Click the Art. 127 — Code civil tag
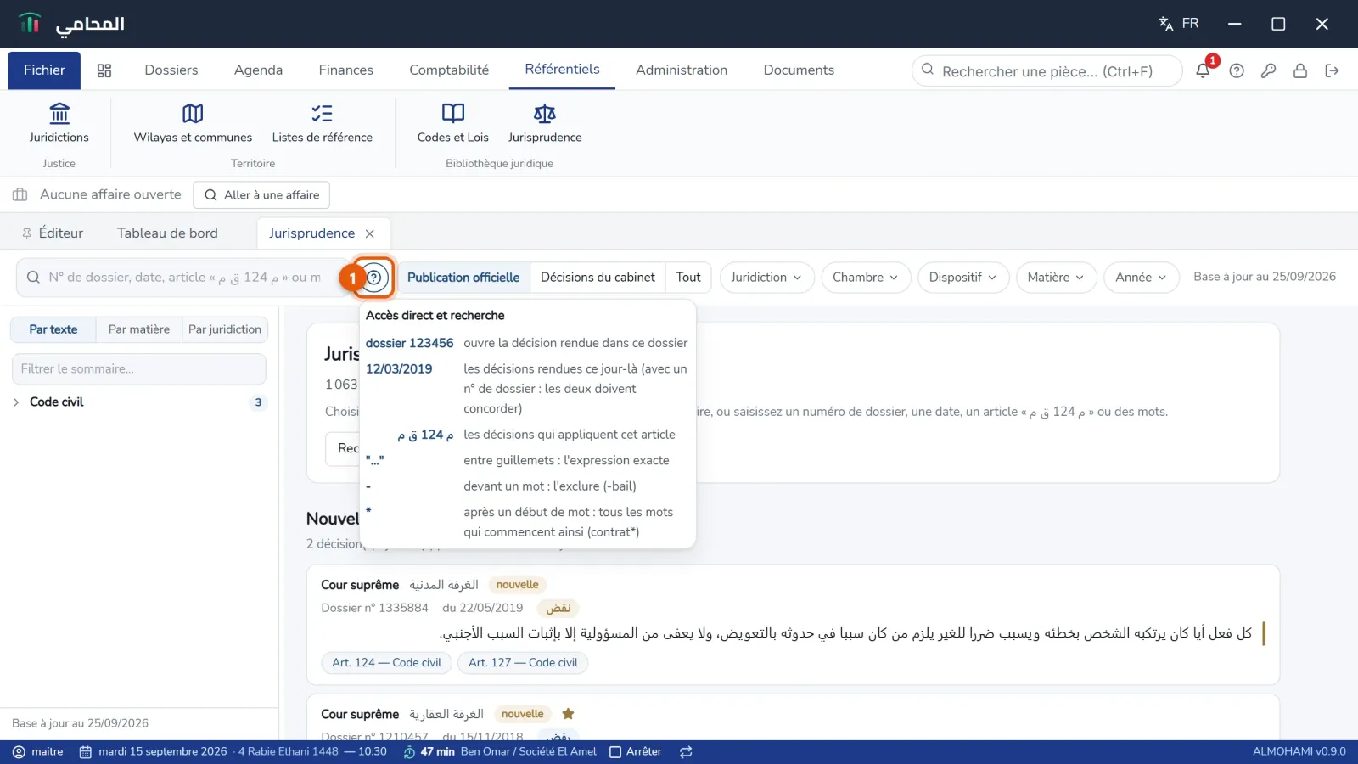Image resolution: width=1358 pixels, height=764 pixels. pyautogui.click(x=523, y=663)
